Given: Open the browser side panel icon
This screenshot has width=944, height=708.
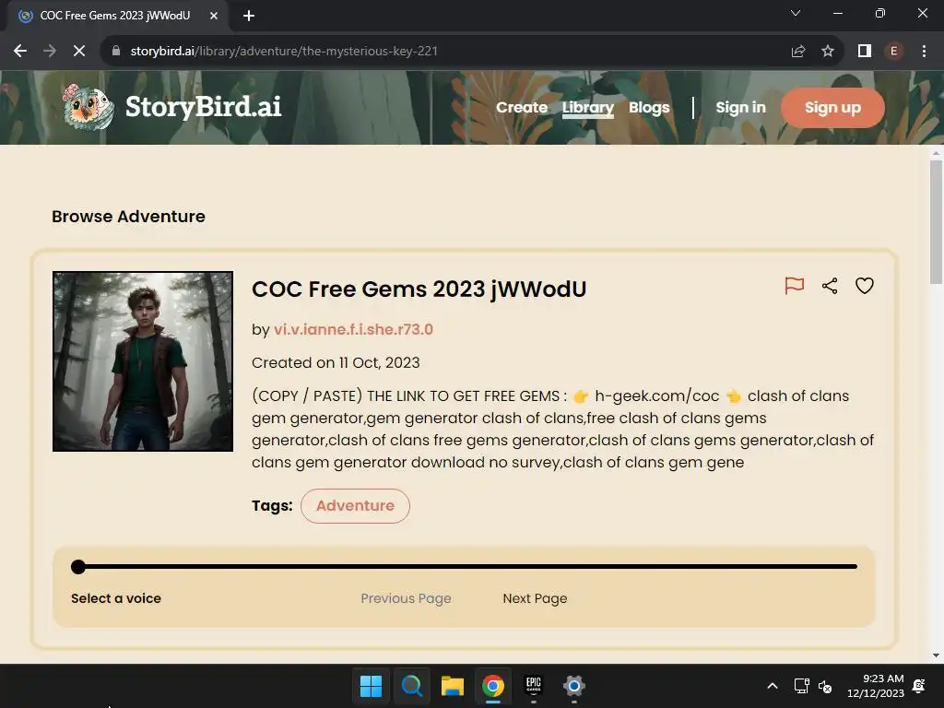Looking at the screenshot, I should (865, 52).
